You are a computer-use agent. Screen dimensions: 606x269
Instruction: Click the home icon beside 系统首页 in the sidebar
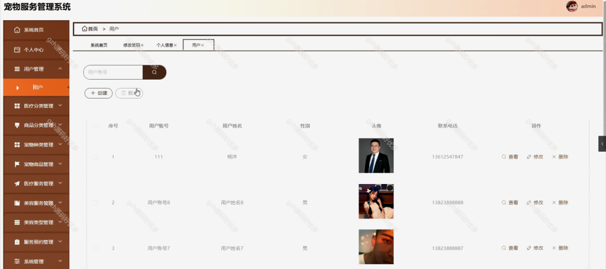click(x=17, y=29)
